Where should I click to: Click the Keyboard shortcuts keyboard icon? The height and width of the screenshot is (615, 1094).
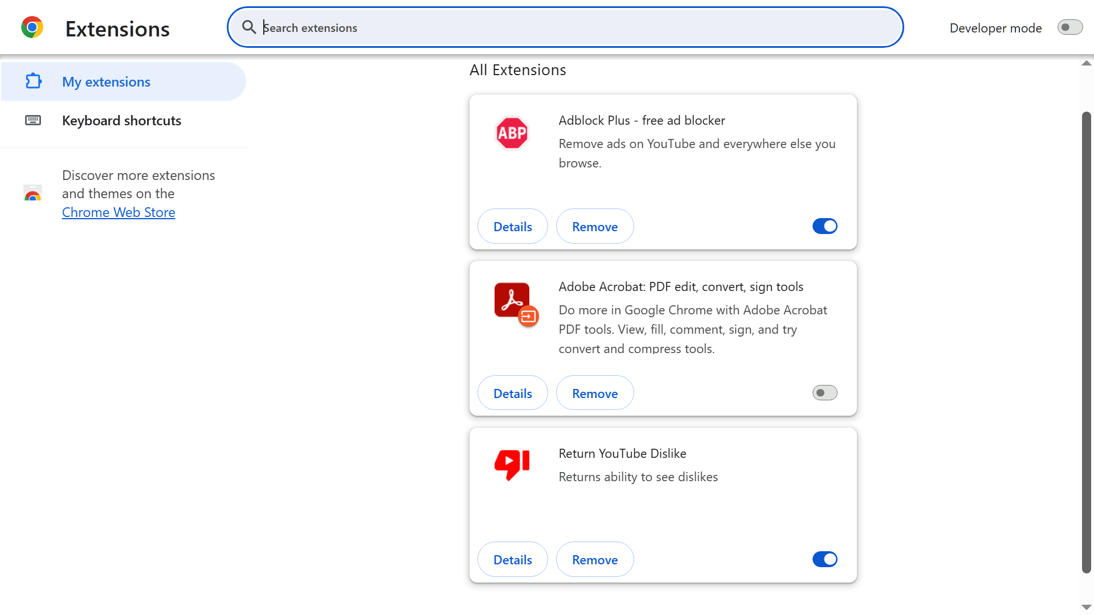click(33, 120)
